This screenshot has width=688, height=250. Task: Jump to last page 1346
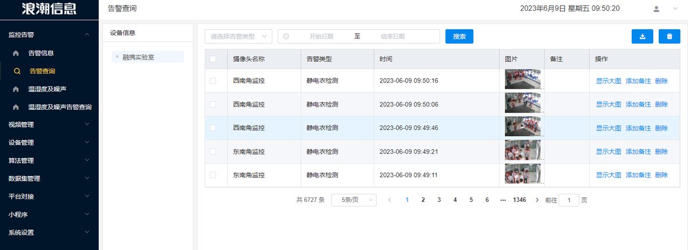point(519,200)
